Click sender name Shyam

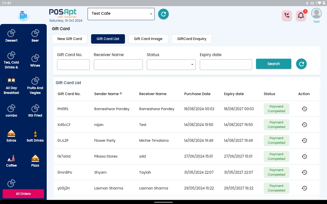tap(100, 172)
